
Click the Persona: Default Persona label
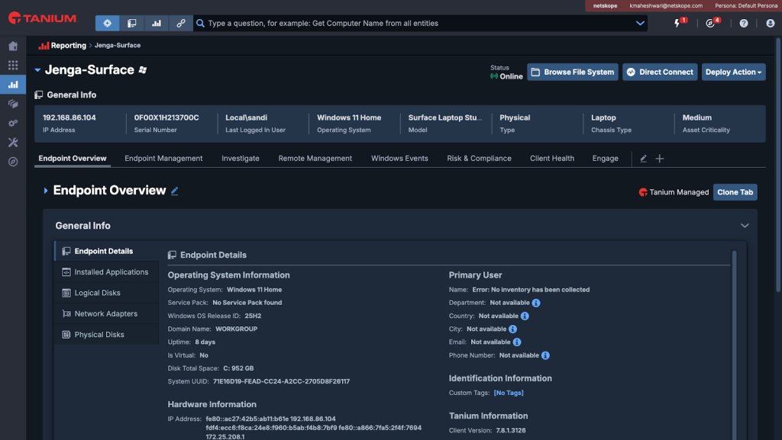746,6
